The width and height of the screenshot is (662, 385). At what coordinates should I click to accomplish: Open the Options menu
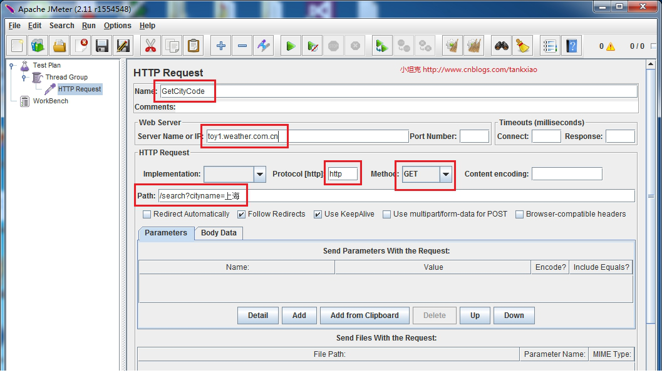pyautogui.click(x=117, y=25)
